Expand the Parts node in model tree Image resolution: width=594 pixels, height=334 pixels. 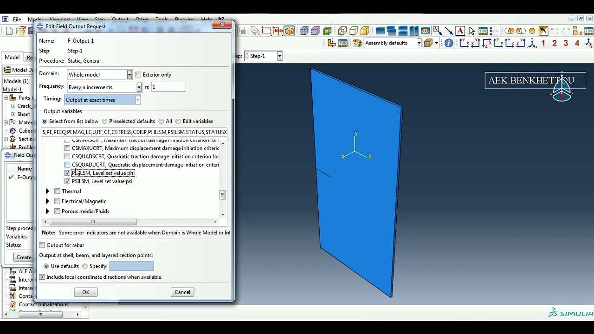coord(6,98)
